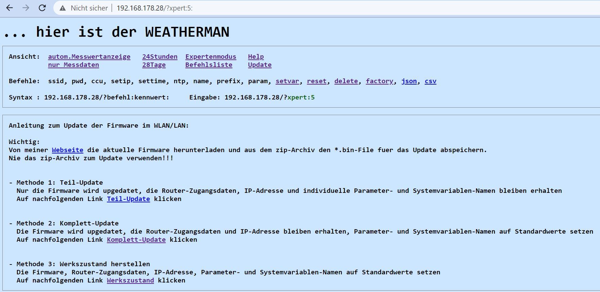
Task: Click the 'Ansicht:' label
Action: click(24, 57)
